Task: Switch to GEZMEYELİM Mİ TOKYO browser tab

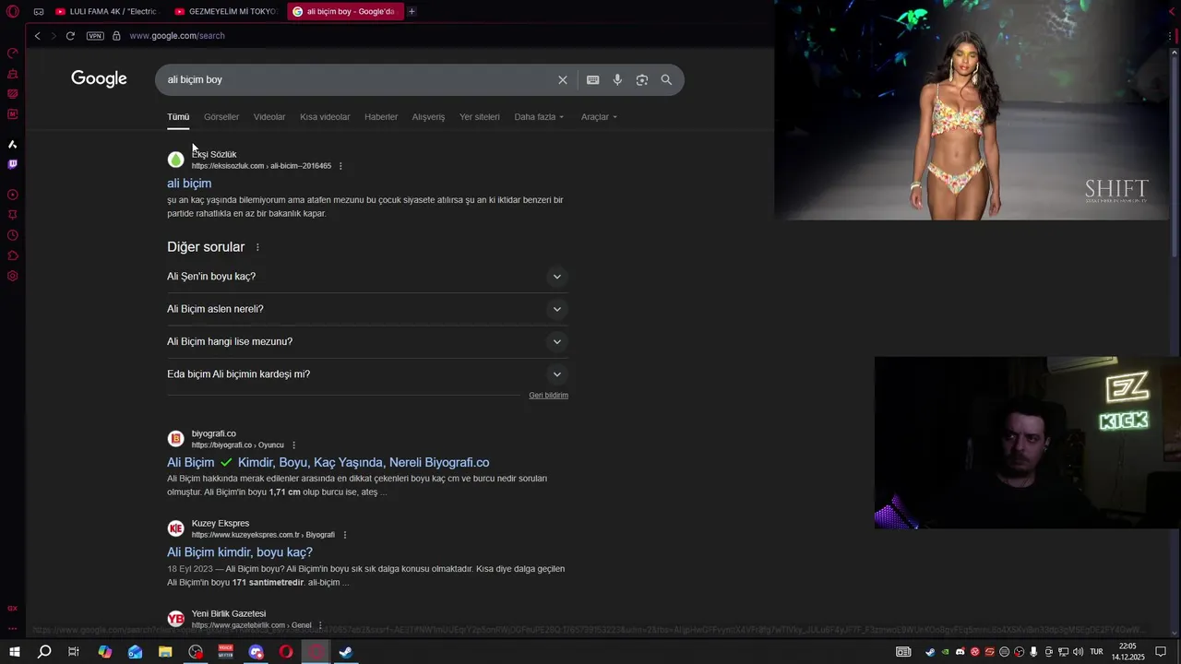Action: tap(226, 12)
